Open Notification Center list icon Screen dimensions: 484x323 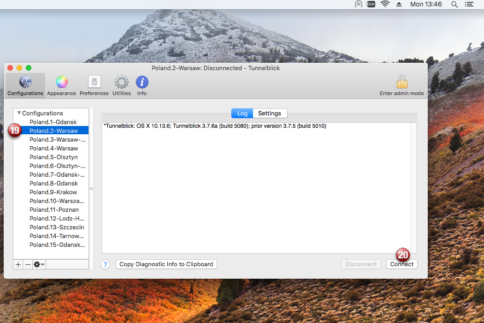(469, 4)
